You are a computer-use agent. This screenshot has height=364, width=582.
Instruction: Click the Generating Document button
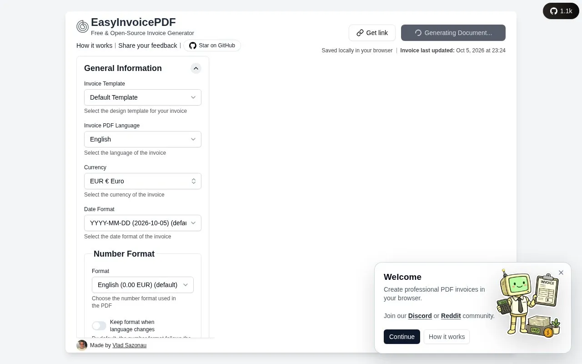pyautogui.click(x=453, y=33)
